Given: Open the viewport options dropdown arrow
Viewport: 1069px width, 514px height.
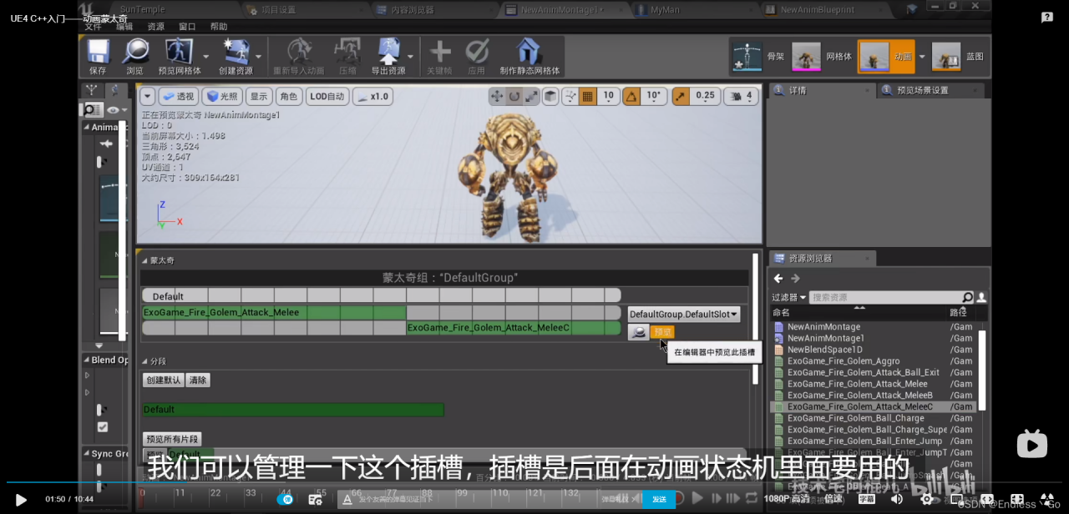Looking at the screenshot, I should point(148,97).
